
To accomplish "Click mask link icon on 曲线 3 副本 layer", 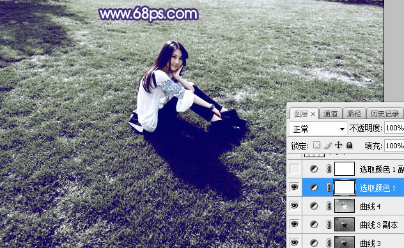I will pyautogui.click(x=329, y=224).
